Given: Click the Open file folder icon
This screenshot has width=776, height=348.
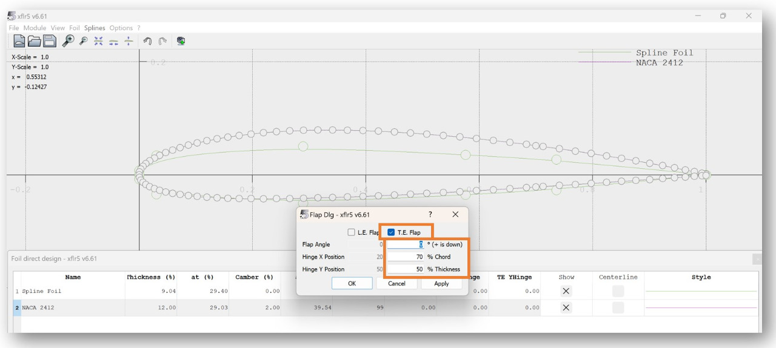Looking at the screenshot, I should tap(34, 41).
